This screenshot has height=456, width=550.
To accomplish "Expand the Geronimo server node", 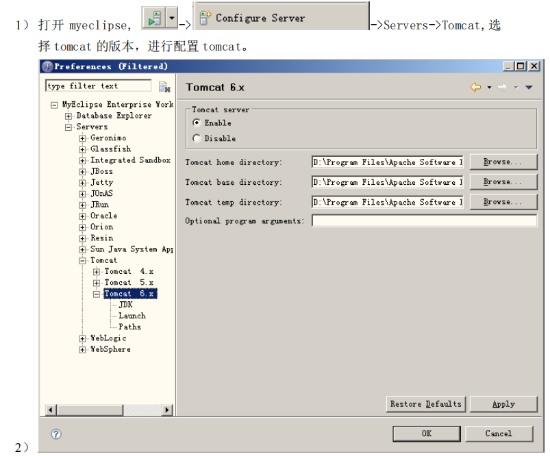I will click(82, 138).
